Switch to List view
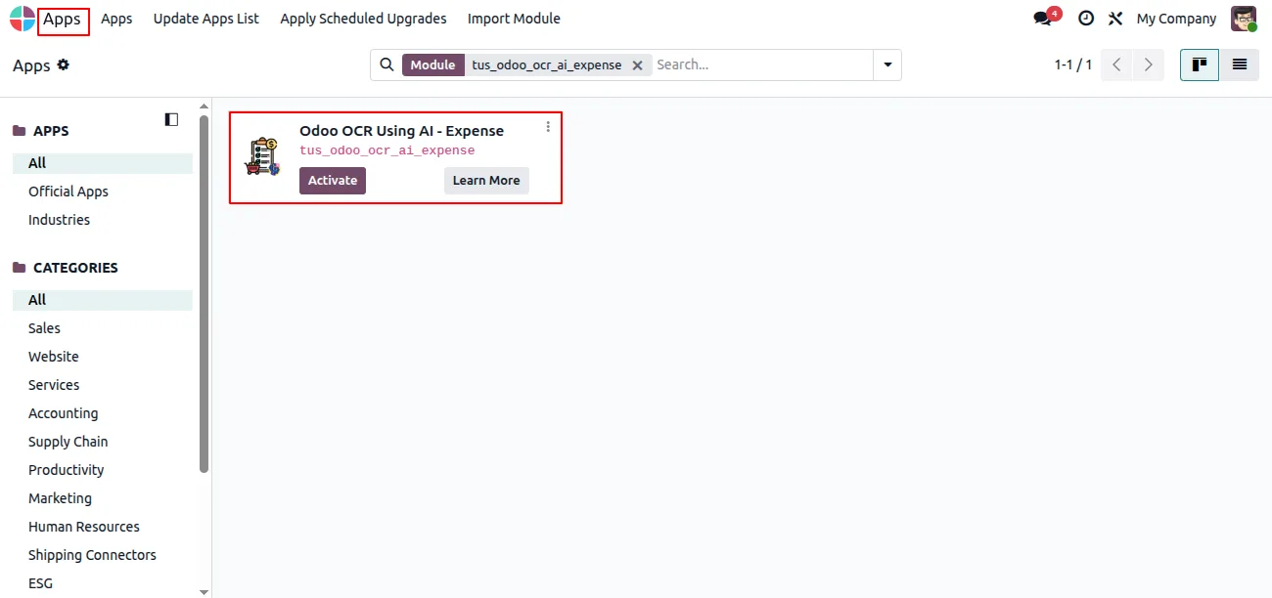 click(1240, 64)
